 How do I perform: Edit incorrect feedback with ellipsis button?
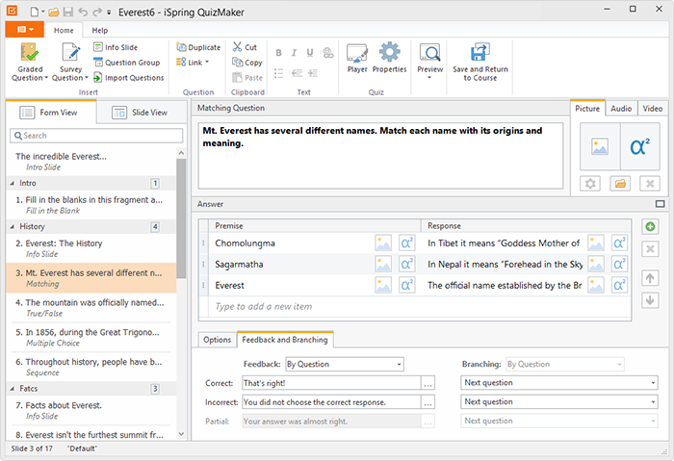tap(428, 402)
